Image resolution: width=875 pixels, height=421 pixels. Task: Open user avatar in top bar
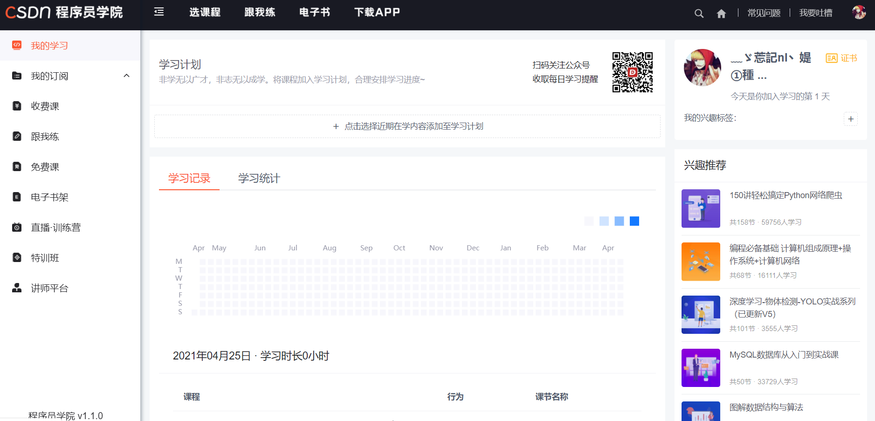pos(859,13)
